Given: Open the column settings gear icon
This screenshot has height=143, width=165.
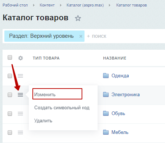Looking at the screenshot, I should coord(20,58).
